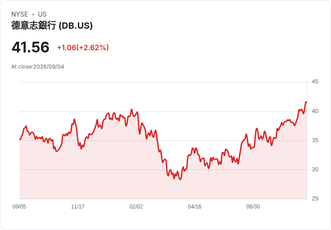The width and height of the screenshot is (331, 230).
Task: Click the 04/16 date label on x-axis
Action: coord(195,207)
